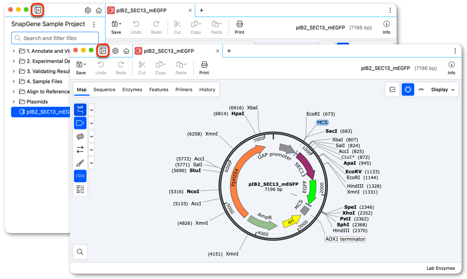The image size is (467, 279).
Task: Switch to the Enzymes tab
Action: click(x=132, y=89)
